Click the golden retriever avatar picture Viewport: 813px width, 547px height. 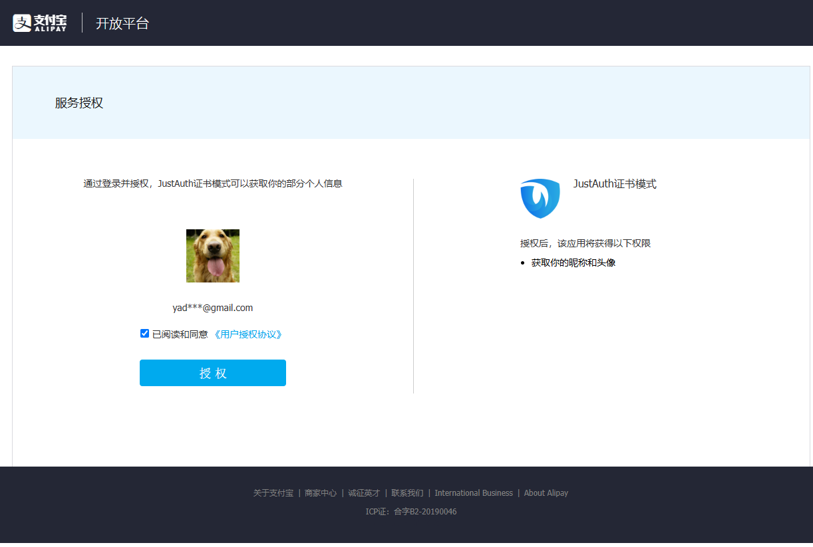point(213,256)
